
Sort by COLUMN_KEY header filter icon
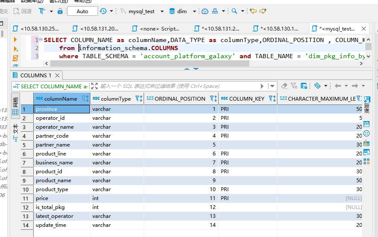click(x=272, y=99)
